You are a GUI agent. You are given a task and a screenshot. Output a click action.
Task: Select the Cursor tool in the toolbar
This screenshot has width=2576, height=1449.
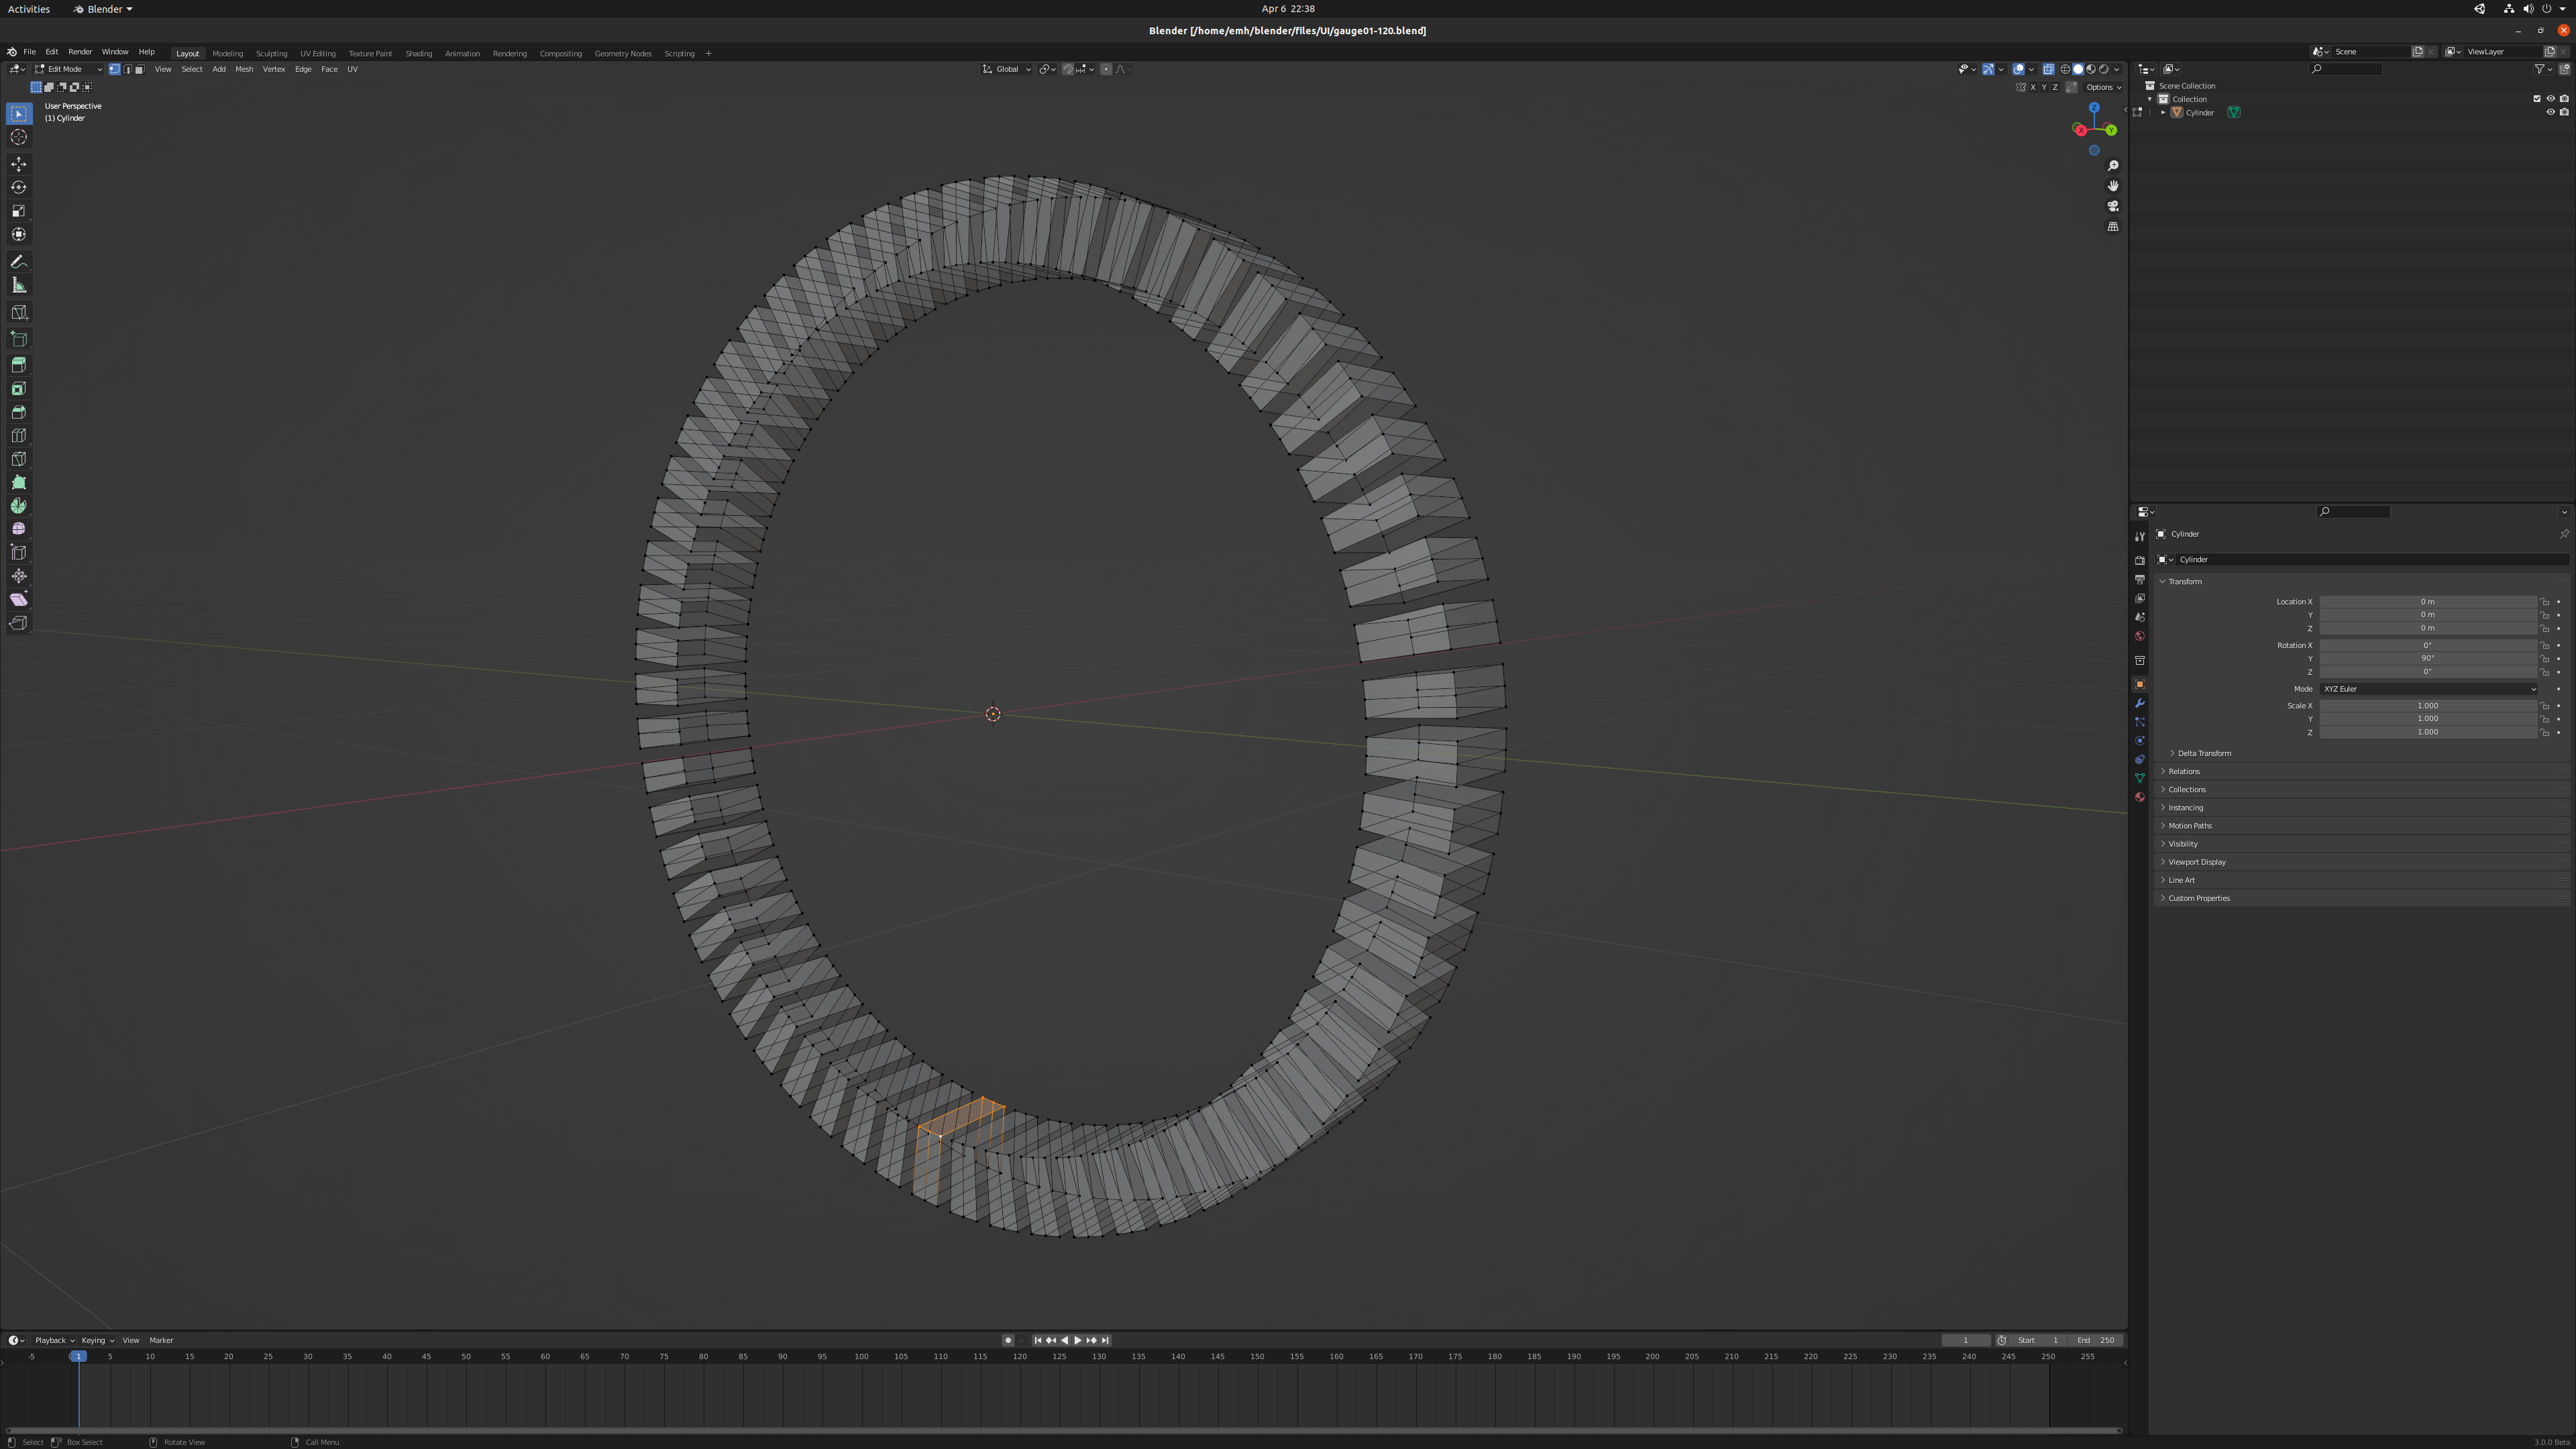click(x=19, y=137)
